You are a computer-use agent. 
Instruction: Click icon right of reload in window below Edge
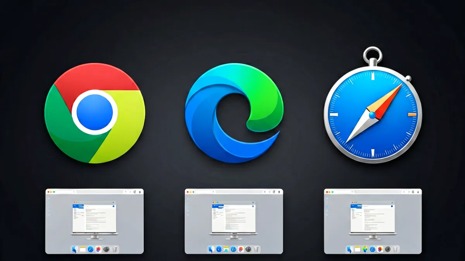coord(279,192)
